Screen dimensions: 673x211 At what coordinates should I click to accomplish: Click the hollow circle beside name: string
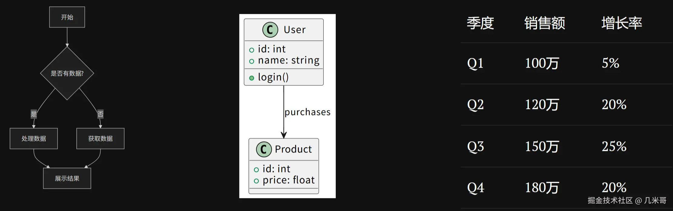tap(251, 61)
